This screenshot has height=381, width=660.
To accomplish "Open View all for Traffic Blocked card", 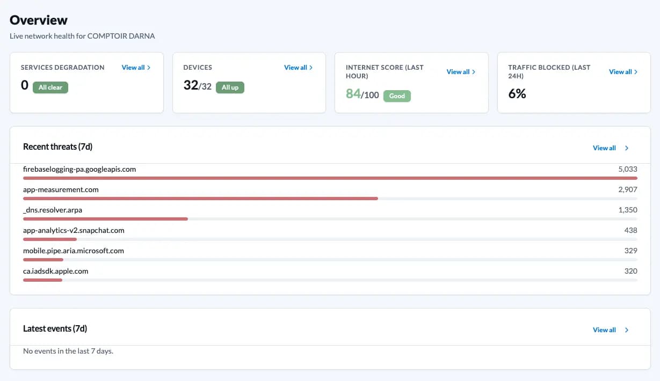I will (x=623, y=72).
